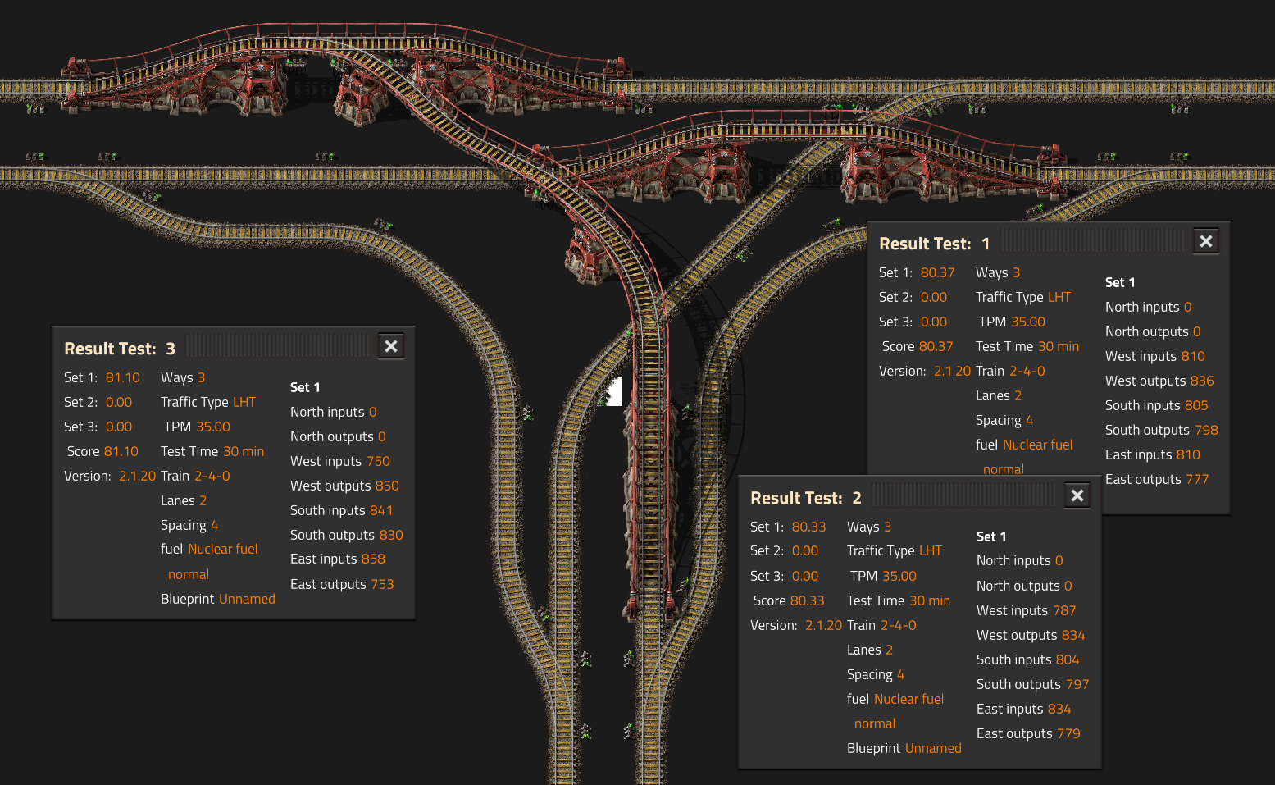Click South inputs 805 in Test 1
The width and height of the screenshot is (1275, 785).
click(x=1157, y=405)
